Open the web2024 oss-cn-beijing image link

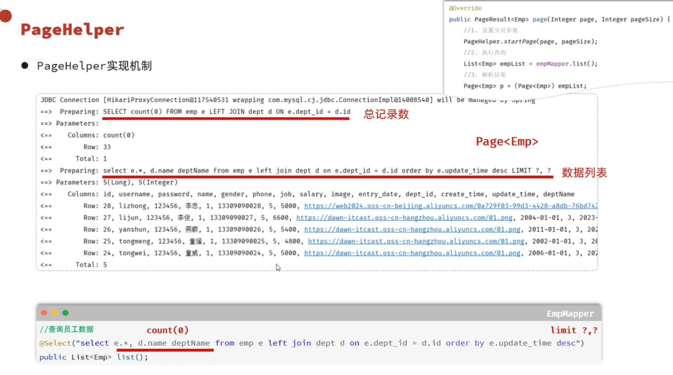[451, 206]
